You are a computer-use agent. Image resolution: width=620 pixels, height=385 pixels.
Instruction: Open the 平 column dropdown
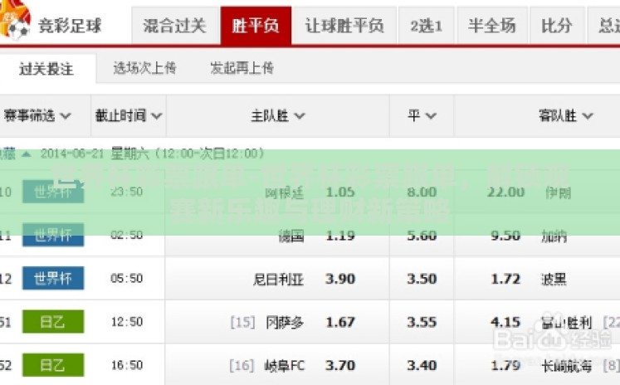[422, 116]
